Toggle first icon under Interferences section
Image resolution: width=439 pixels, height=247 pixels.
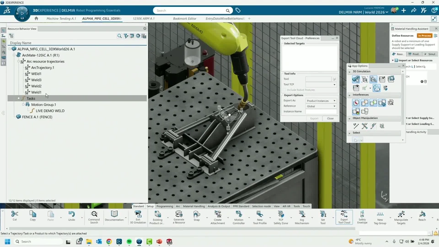[356, 102]
